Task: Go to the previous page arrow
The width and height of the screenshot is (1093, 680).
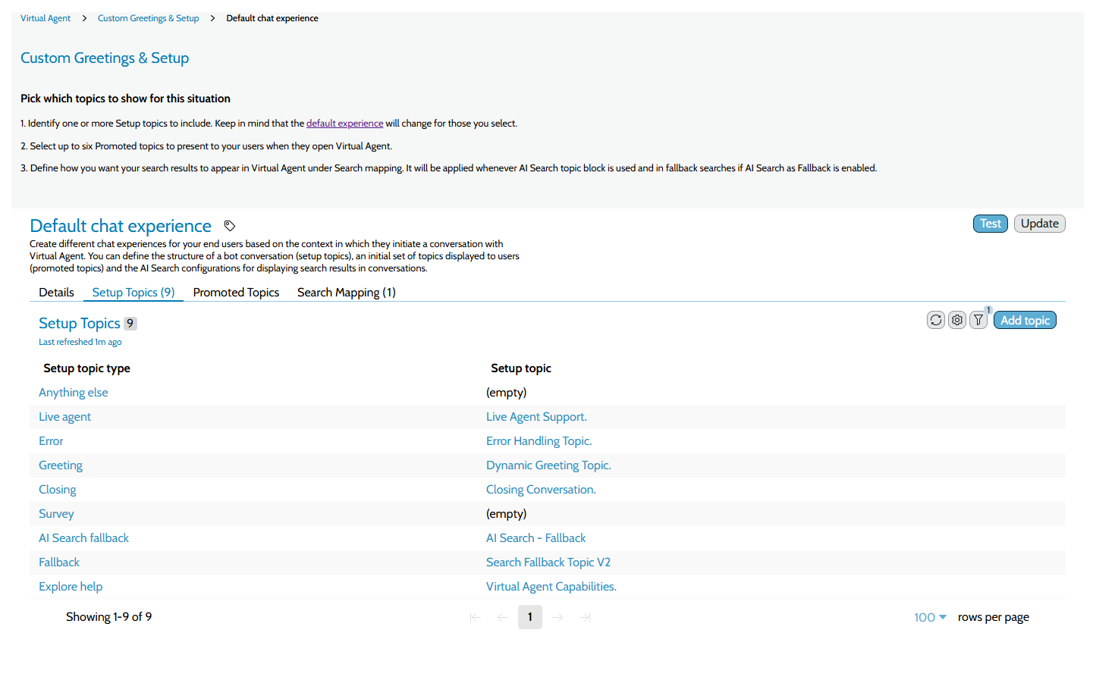Action: tap(502, 616)
